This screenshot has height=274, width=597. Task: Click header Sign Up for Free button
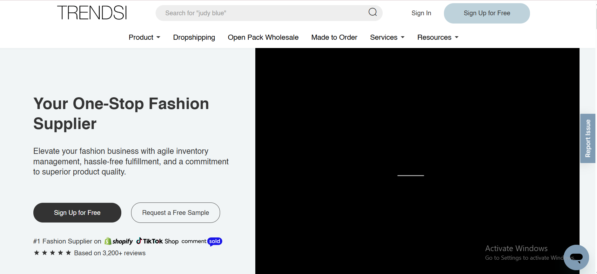487,13
